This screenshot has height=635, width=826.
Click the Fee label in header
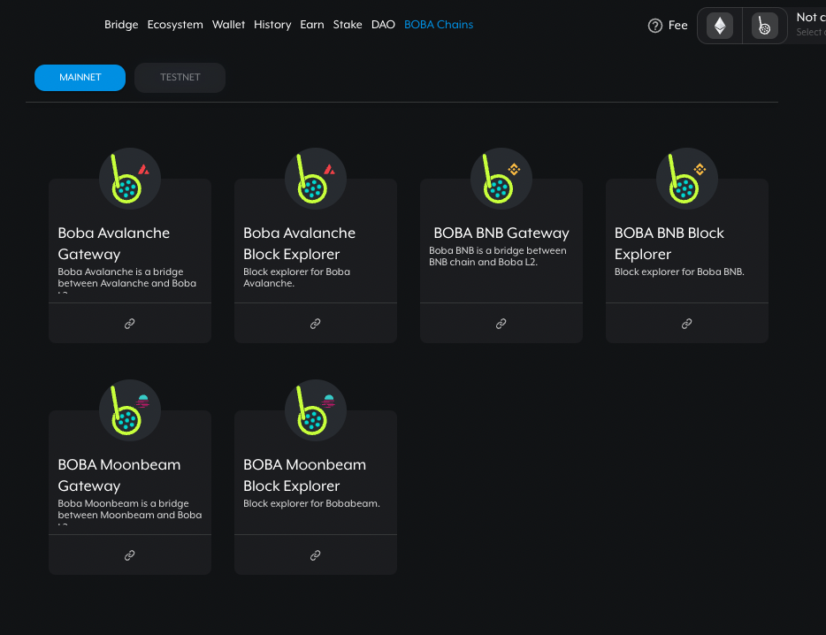point(677,26)
